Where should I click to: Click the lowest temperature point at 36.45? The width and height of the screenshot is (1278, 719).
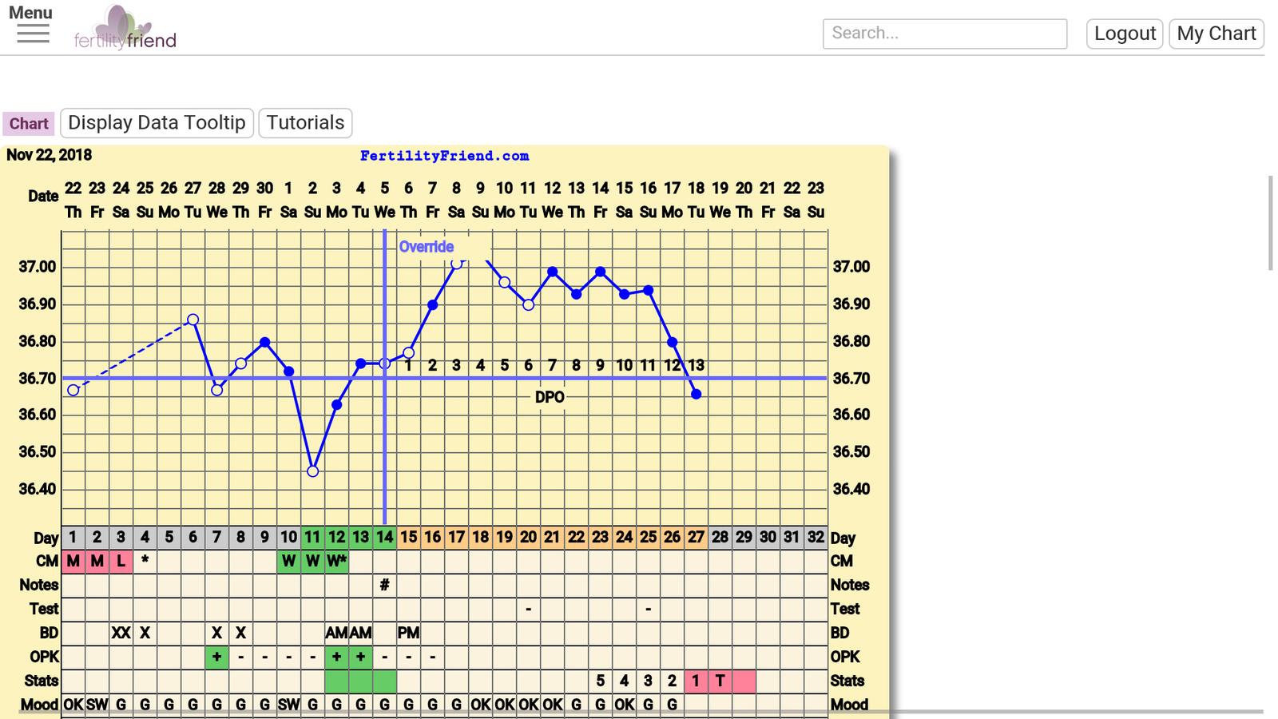coord(313,471)
